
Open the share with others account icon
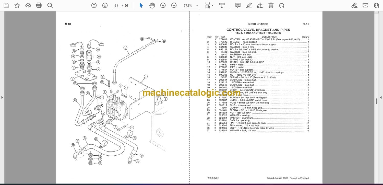pos(376,5)
